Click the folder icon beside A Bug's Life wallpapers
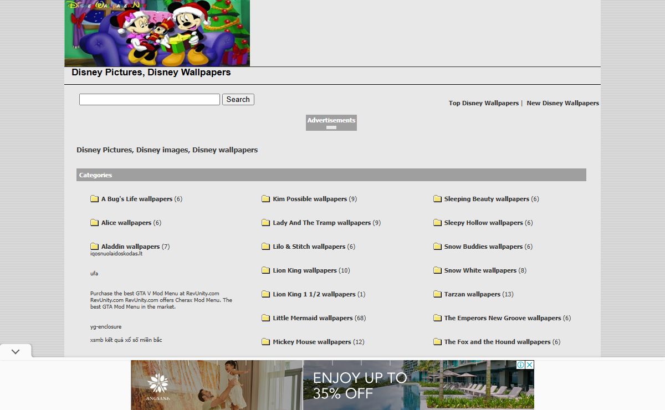Viewport: 665px width, 410px height. (94, 199)
